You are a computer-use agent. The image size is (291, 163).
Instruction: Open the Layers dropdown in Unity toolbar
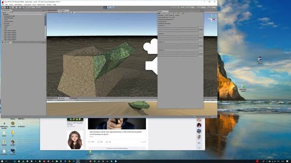click(201, 8)
